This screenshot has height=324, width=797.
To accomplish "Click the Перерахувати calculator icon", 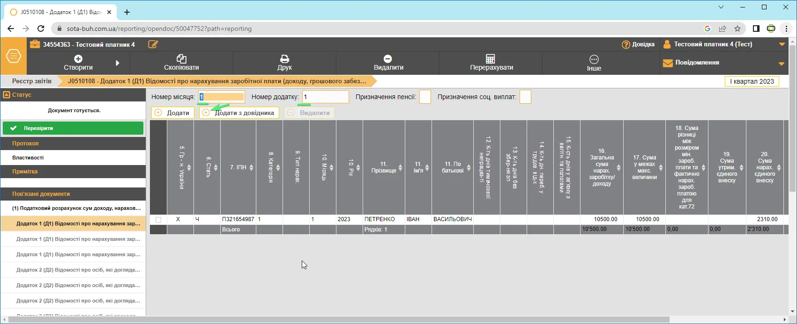I will pos(491,59).
